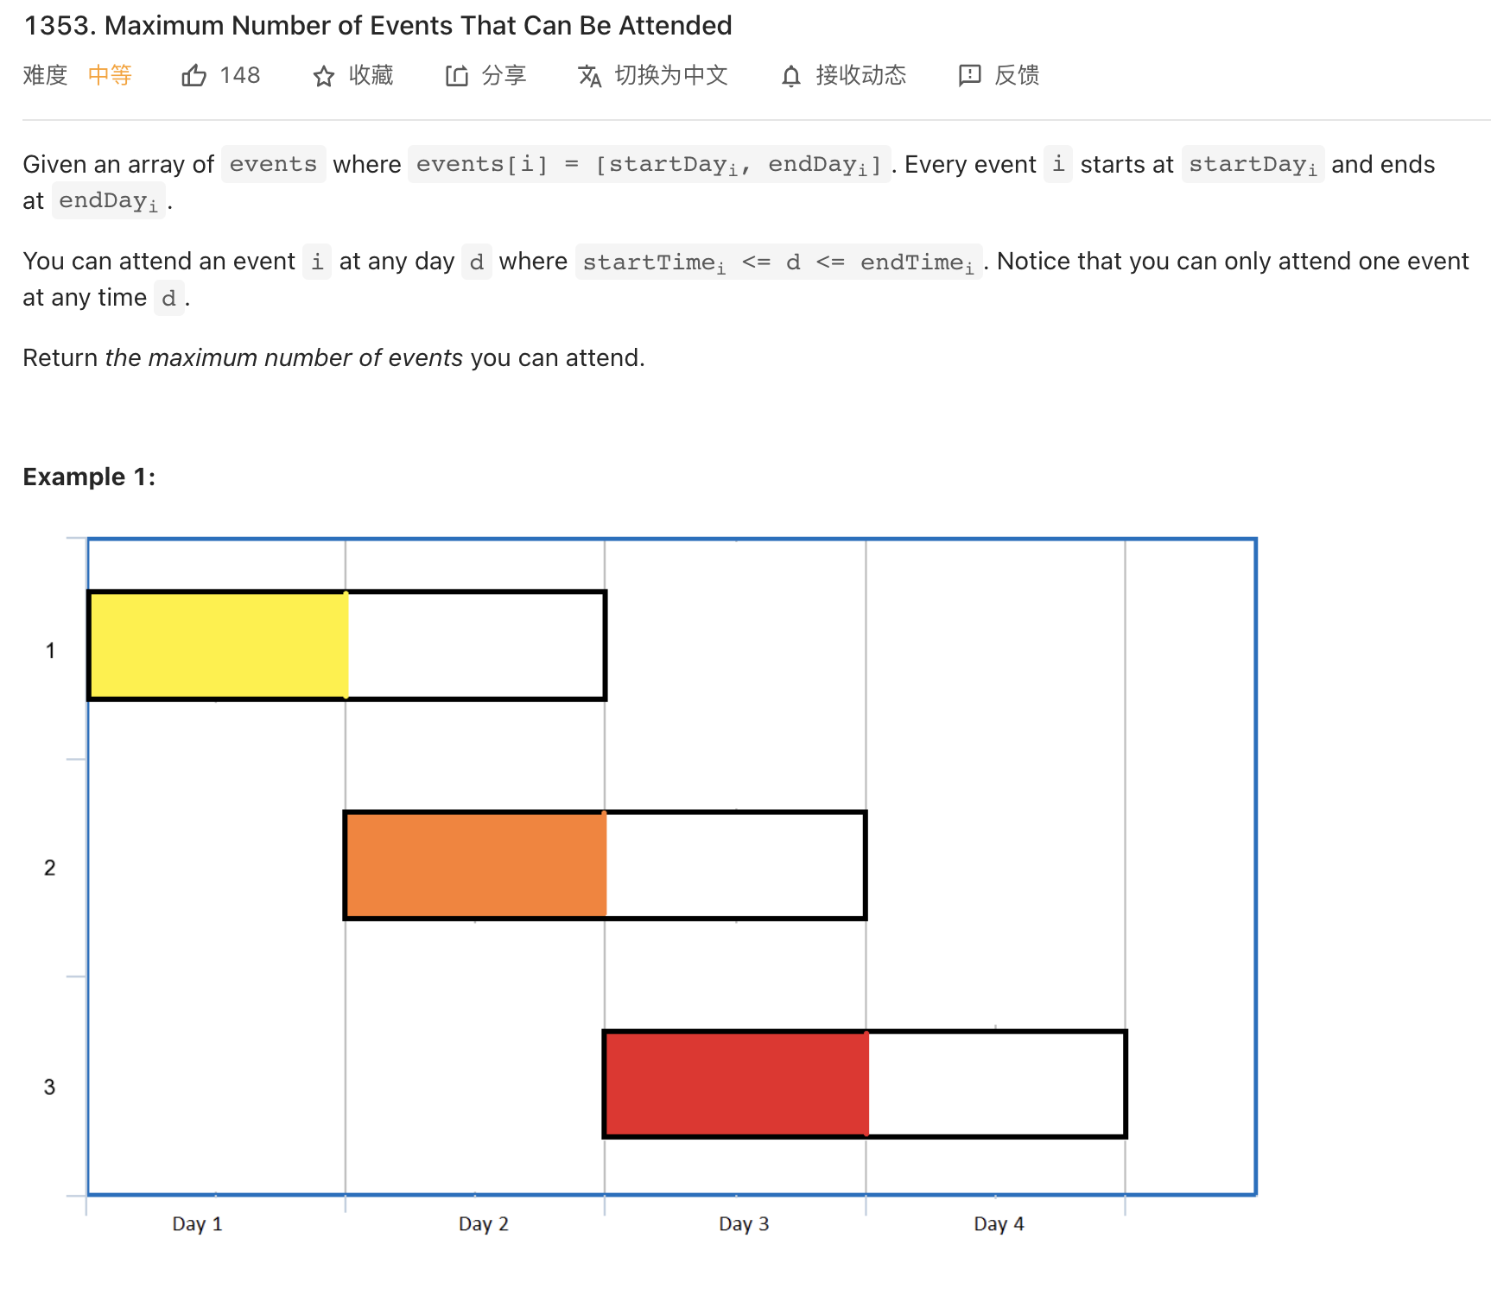Click the red bar for event 3
1510x1314 pixels.
734,1083
